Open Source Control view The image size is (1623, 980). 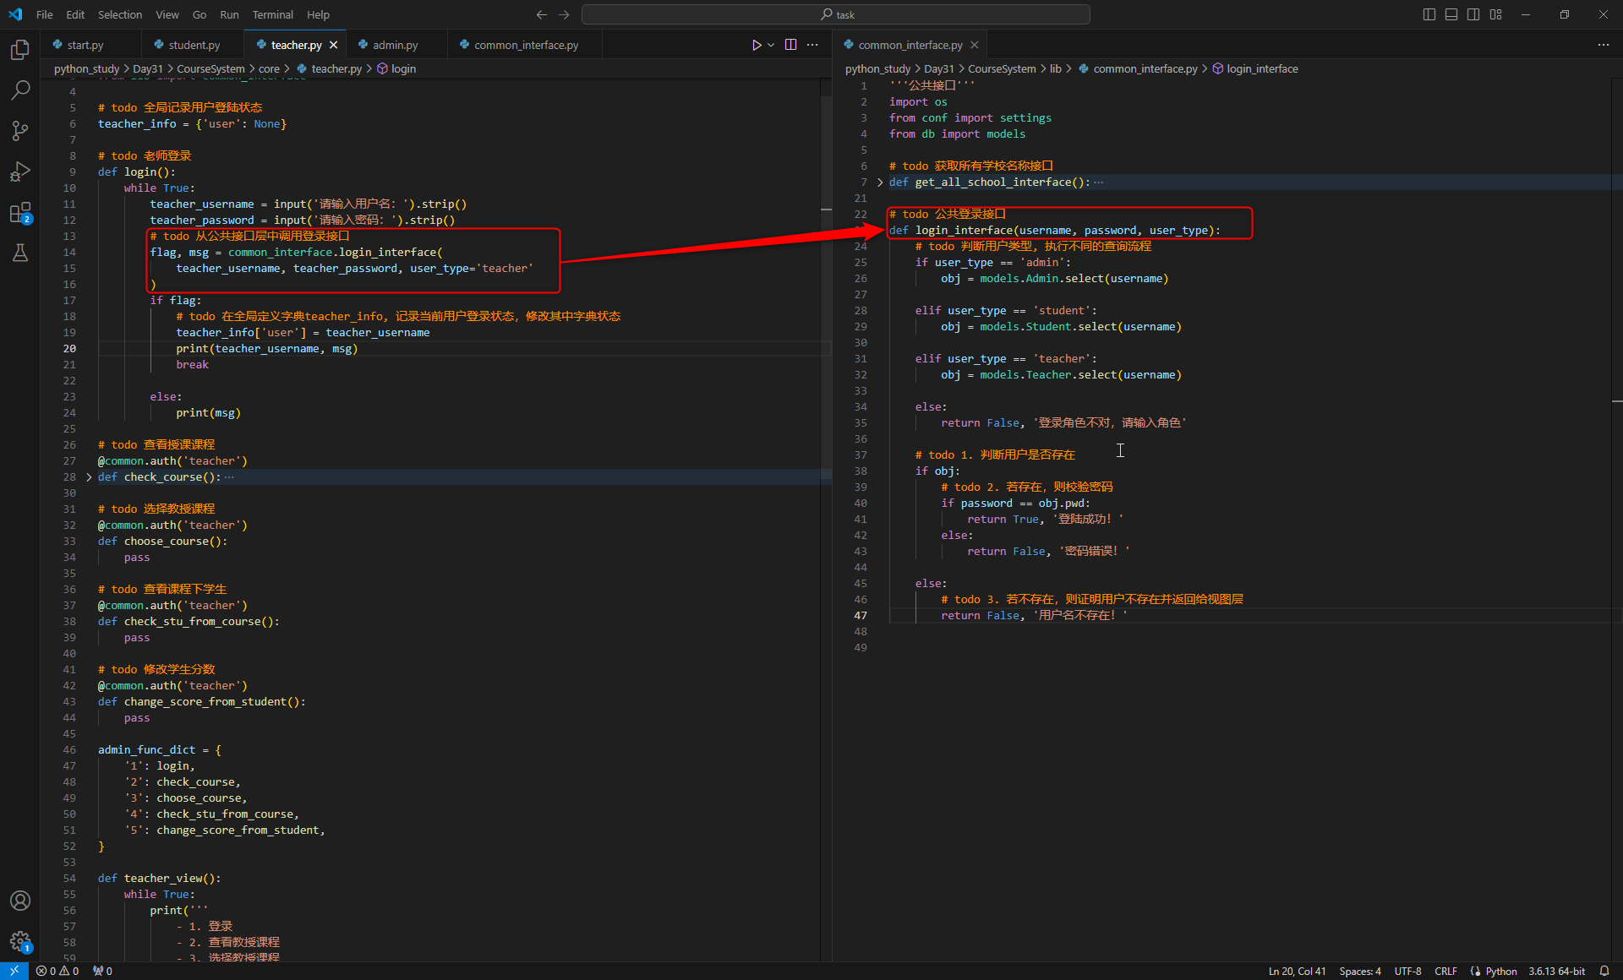coord(20,130)
